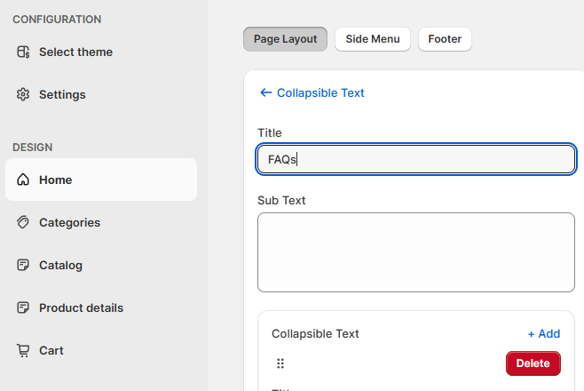
Task: Click the Categories tag icon
Action: point(23,222)
